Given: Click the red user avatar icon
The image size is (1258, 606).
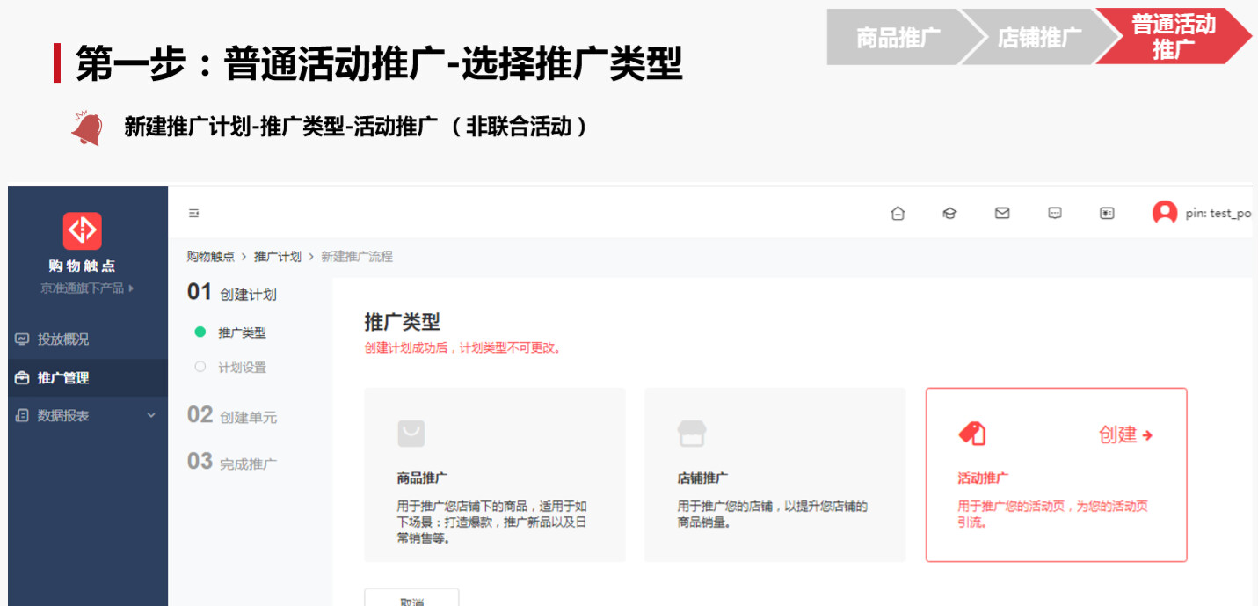Looking at the screenshot, I should (x=1164, y=213).
